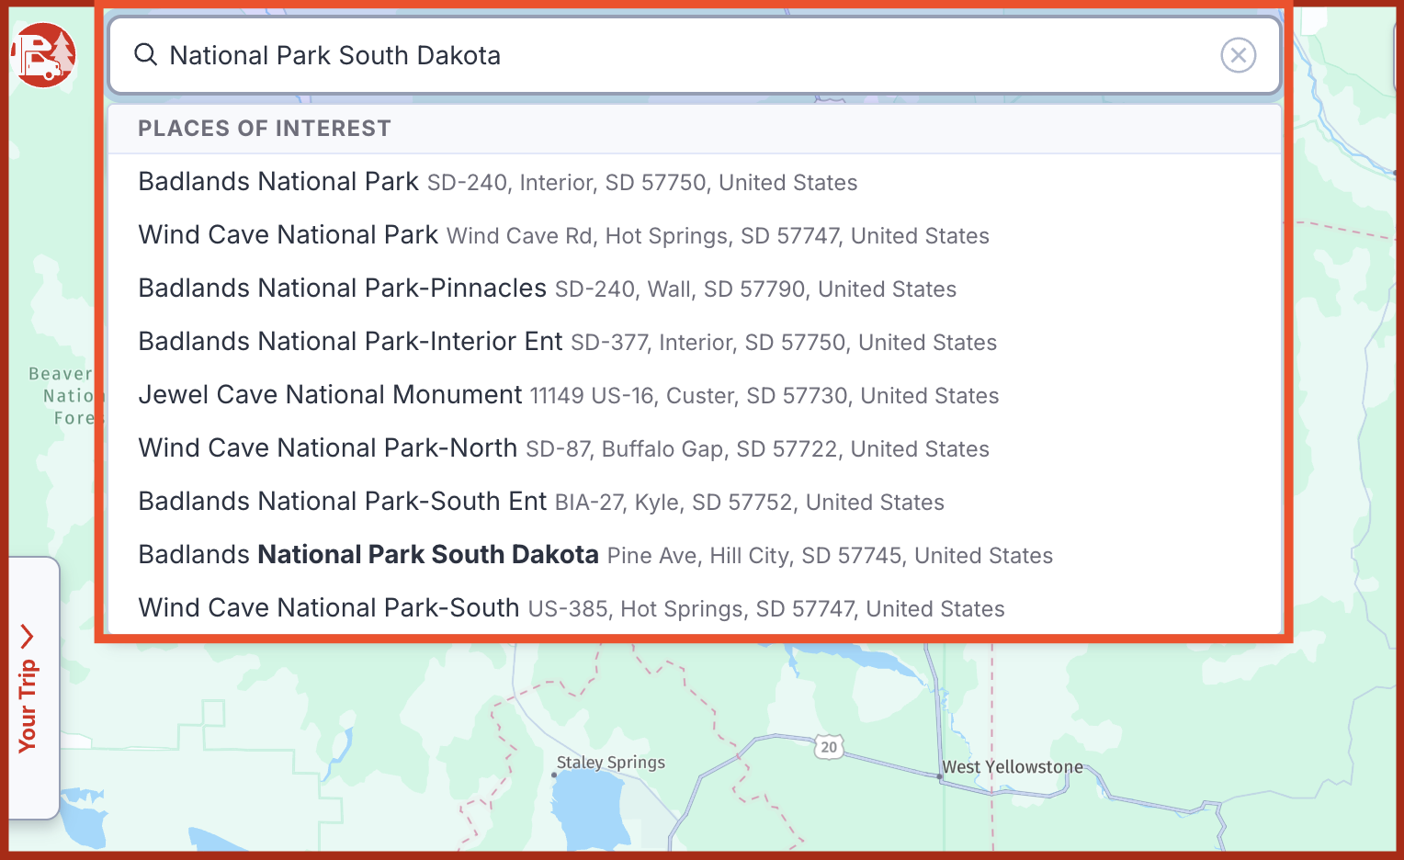Select the Wind Cave National Park-South result
Screen dimensions: 1404x860
click(x=695, y=608)
